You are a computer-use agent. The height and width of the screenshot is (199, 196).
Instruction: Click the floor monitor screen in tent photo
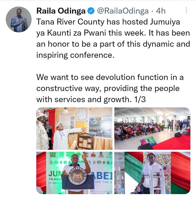click(x=148, y=141)
